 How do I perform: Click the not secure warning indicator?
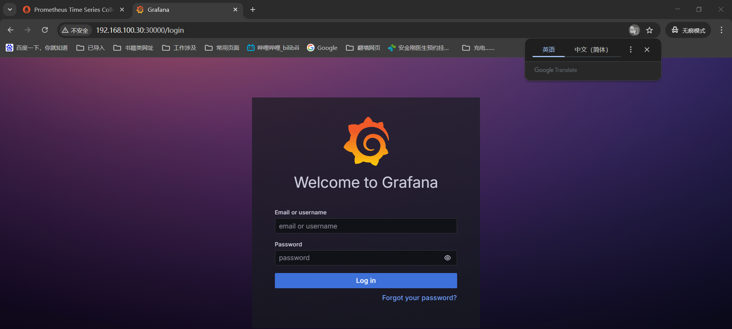[x=75, y=30]
